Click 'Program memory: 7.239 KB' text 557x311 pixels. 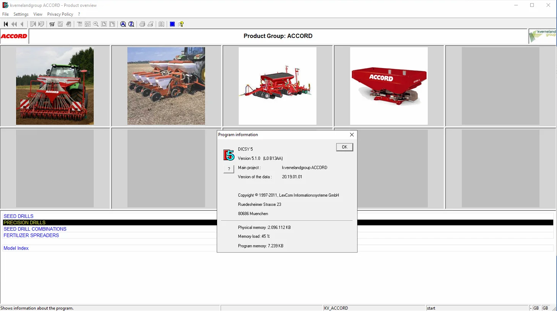point(261,246)
